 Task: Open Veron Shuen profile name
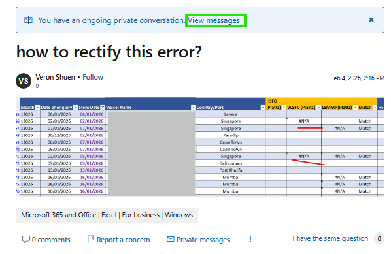[55, 77]
